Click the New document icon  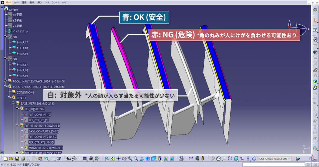[6, 159]
